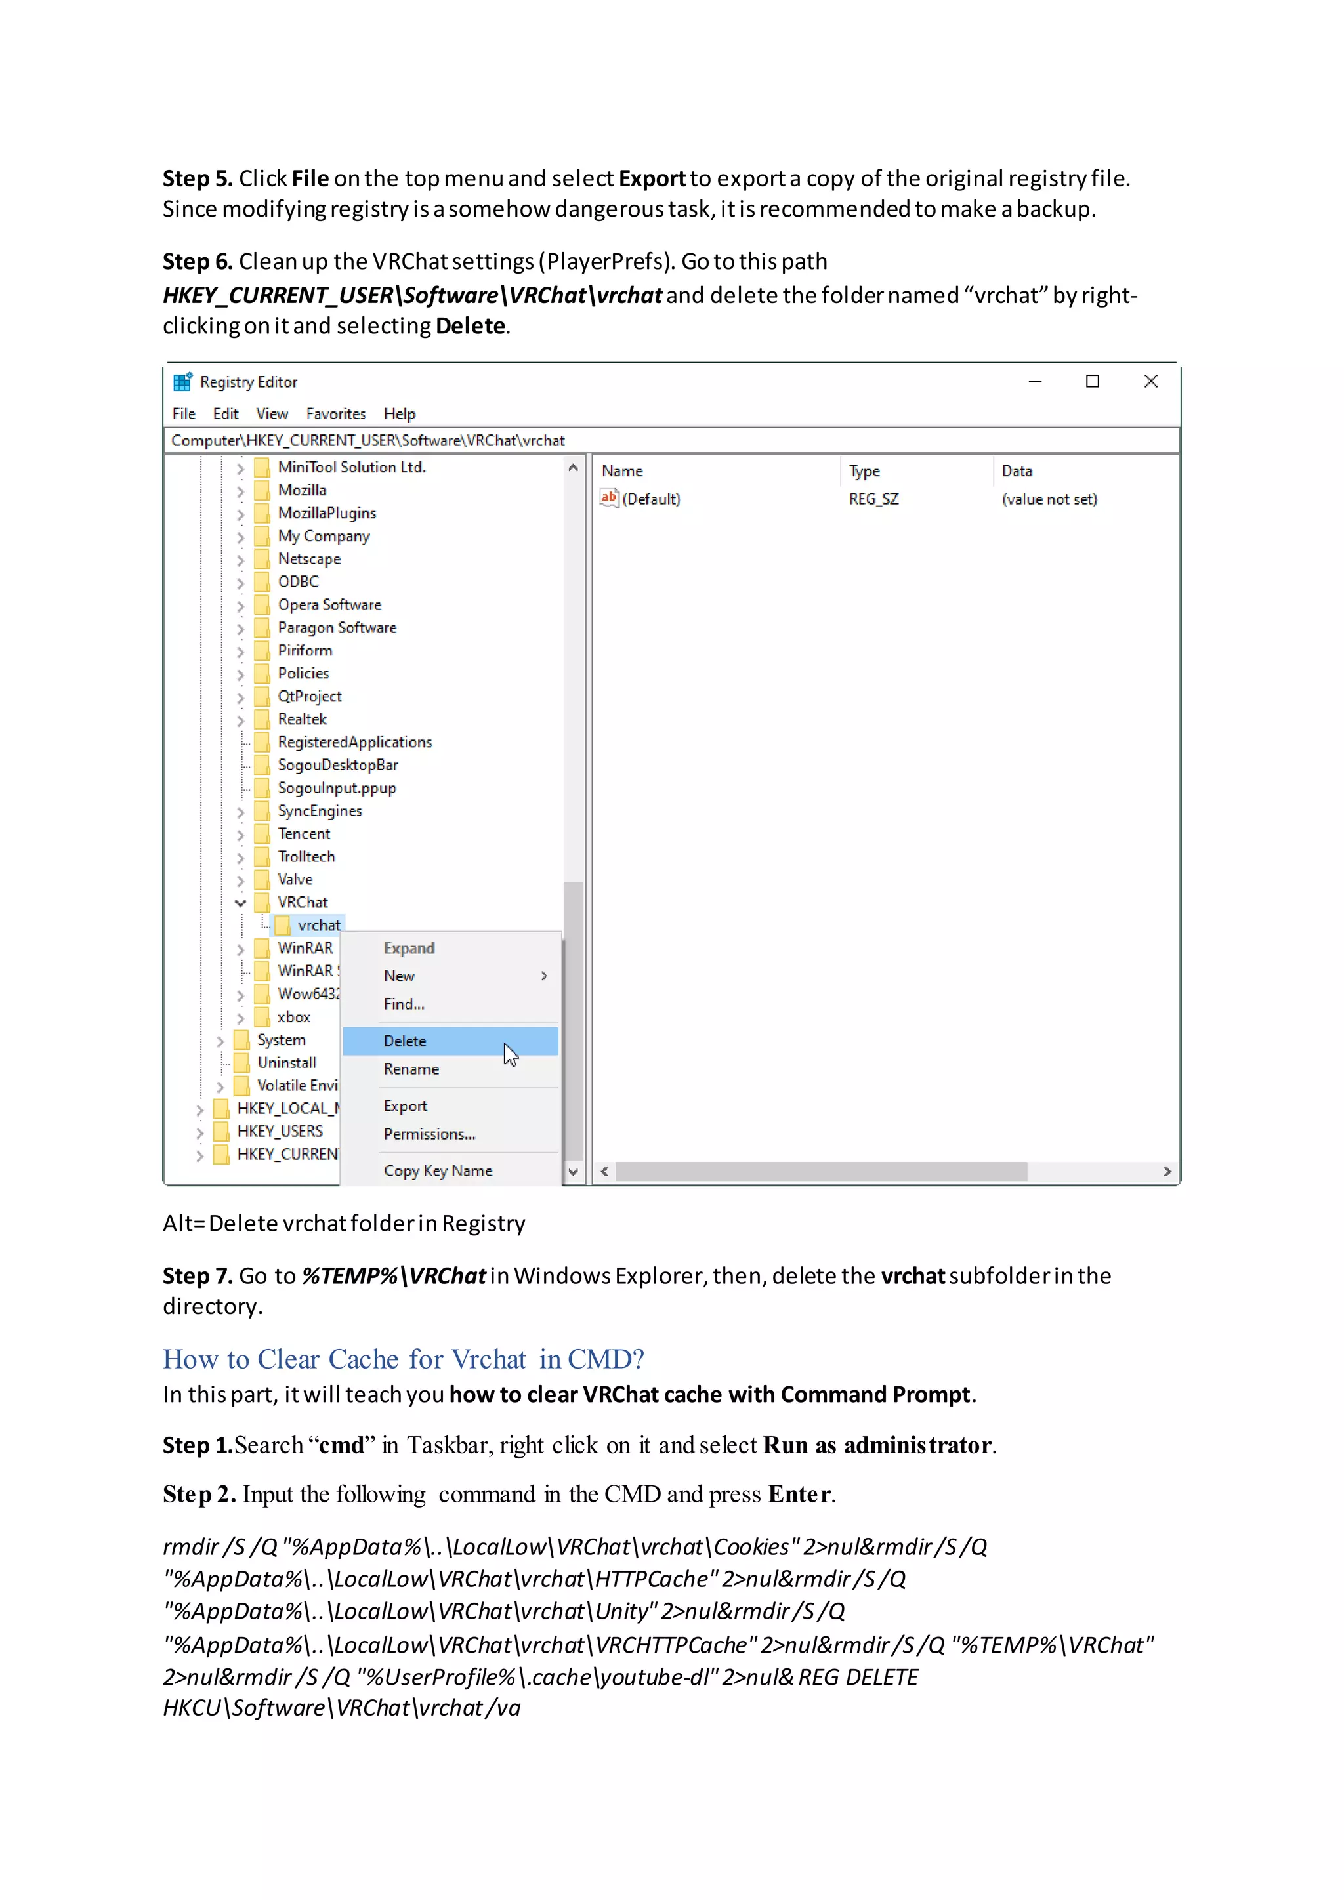This screenshot has width=1344, height=1900.
Task: Select the vrchat subfolder icon
Action: 282,925
